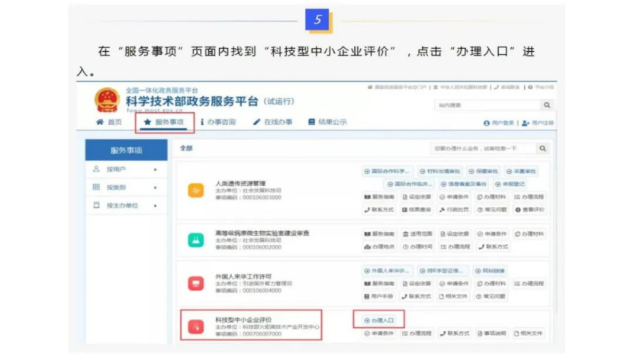
Task: Switch to the 结果公示 tab
Action: 327,122
